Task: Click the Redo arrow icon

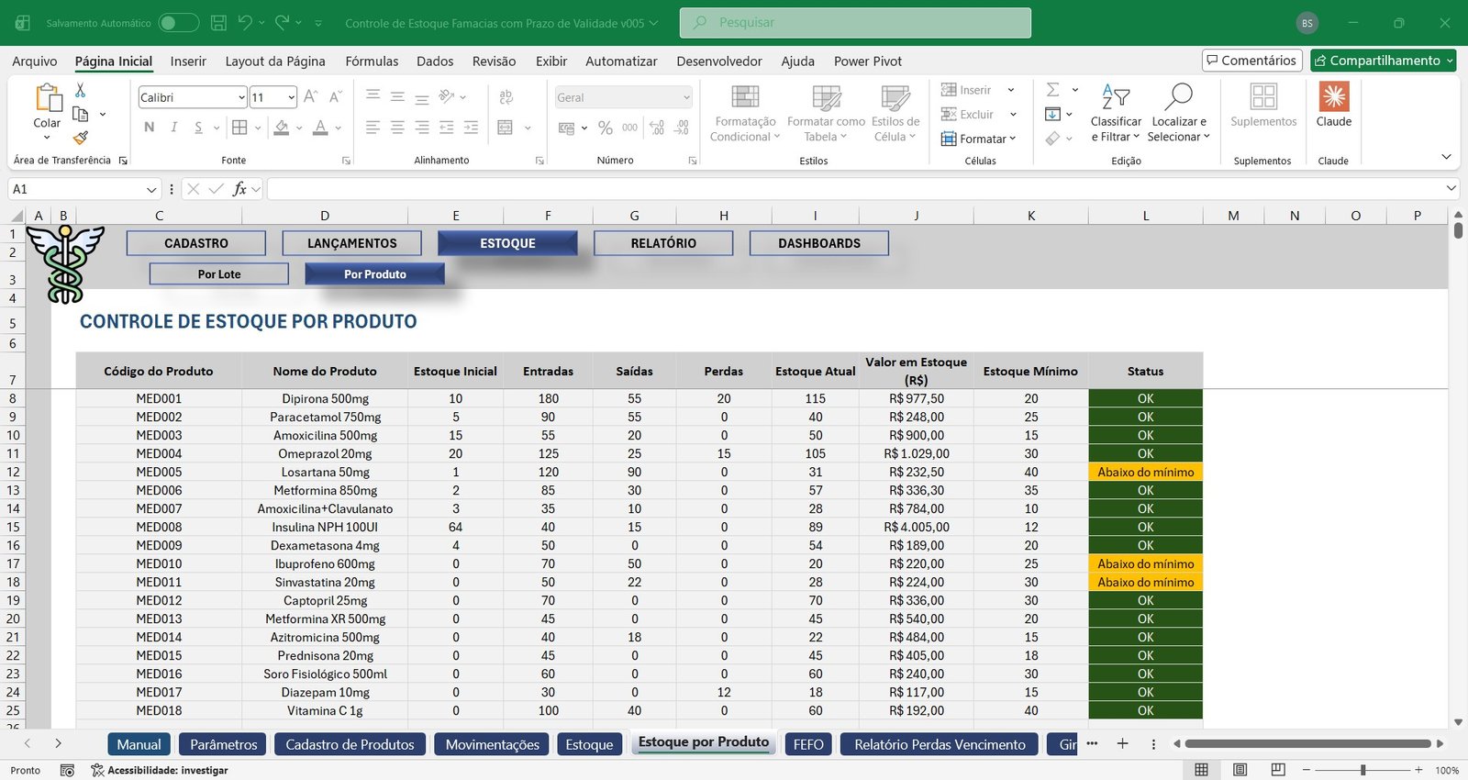Action: click(x=283, y=22)
